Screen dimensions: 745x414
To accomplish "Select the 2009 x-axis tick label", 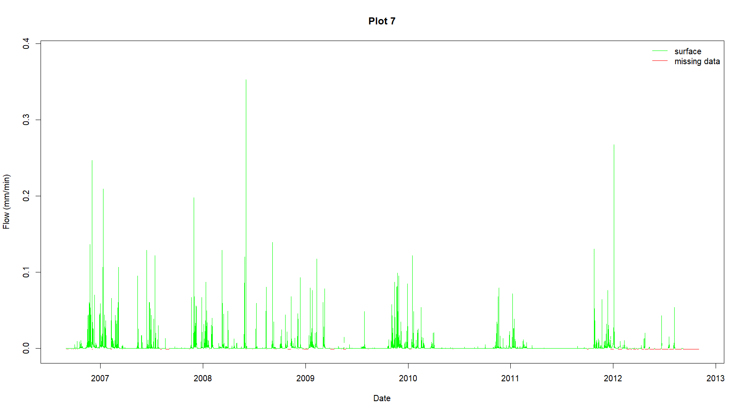I will point(305,378).
